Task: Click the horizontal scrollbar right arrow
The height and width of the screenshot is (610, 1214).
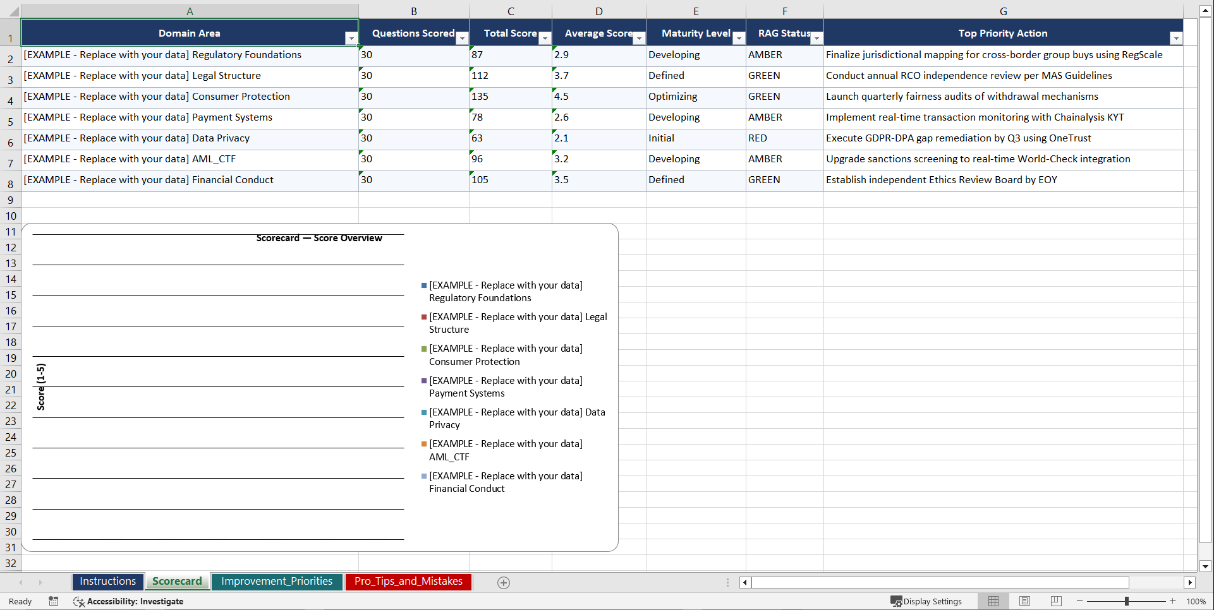Action: 1191,582
